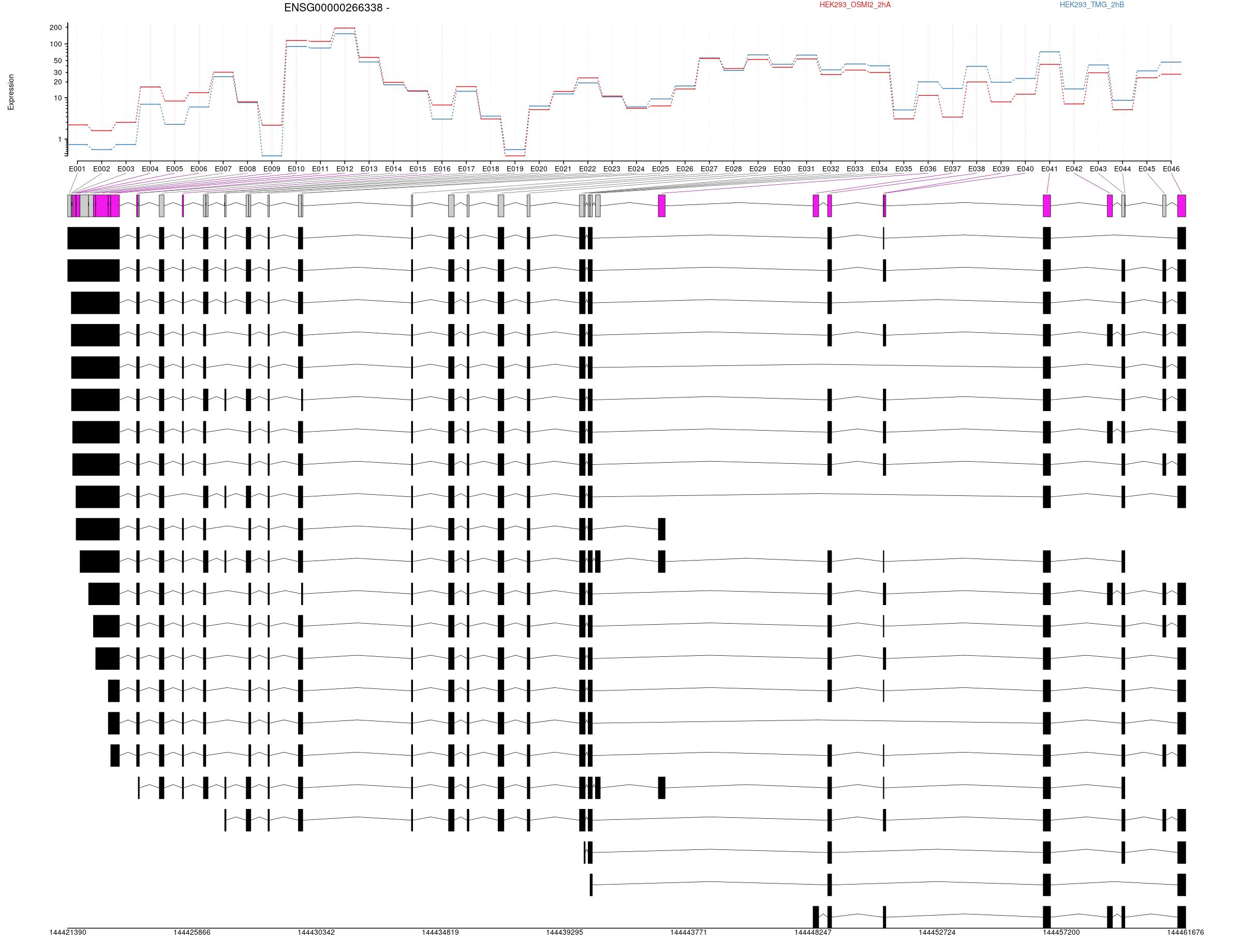Highlight exon label E020
1242x942 pixels.
click(x=539, y=169)
